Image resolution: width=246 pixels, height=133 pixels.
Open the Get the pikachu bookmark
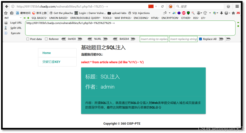(x=61, y=13)
